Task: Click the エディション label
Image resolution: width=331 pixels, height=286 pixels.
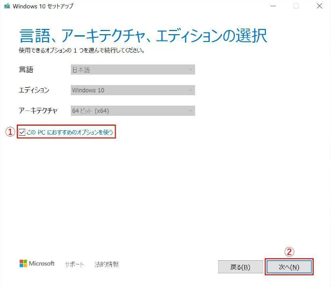Action: coord(34,90)
